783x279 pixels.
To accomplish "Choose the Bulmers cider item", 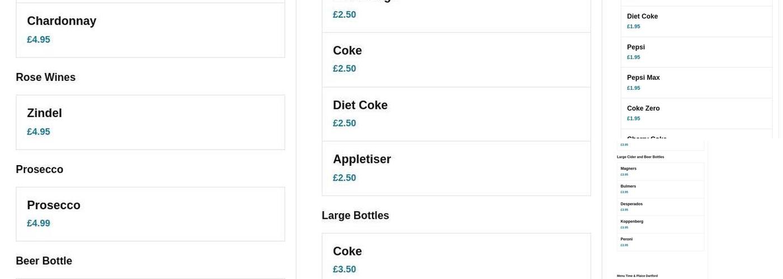I will pos(660,189).
